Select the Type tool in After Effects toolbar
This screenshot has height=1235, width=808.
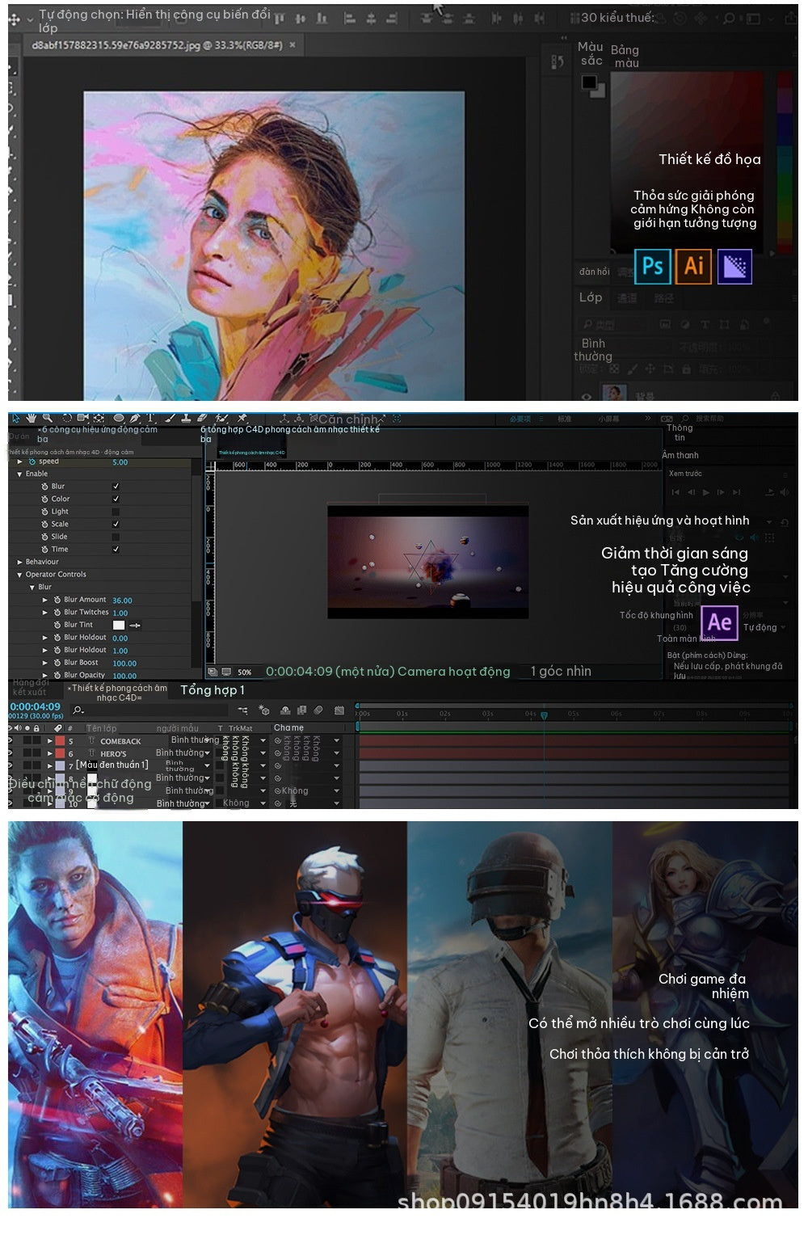[x=151, y=419]
